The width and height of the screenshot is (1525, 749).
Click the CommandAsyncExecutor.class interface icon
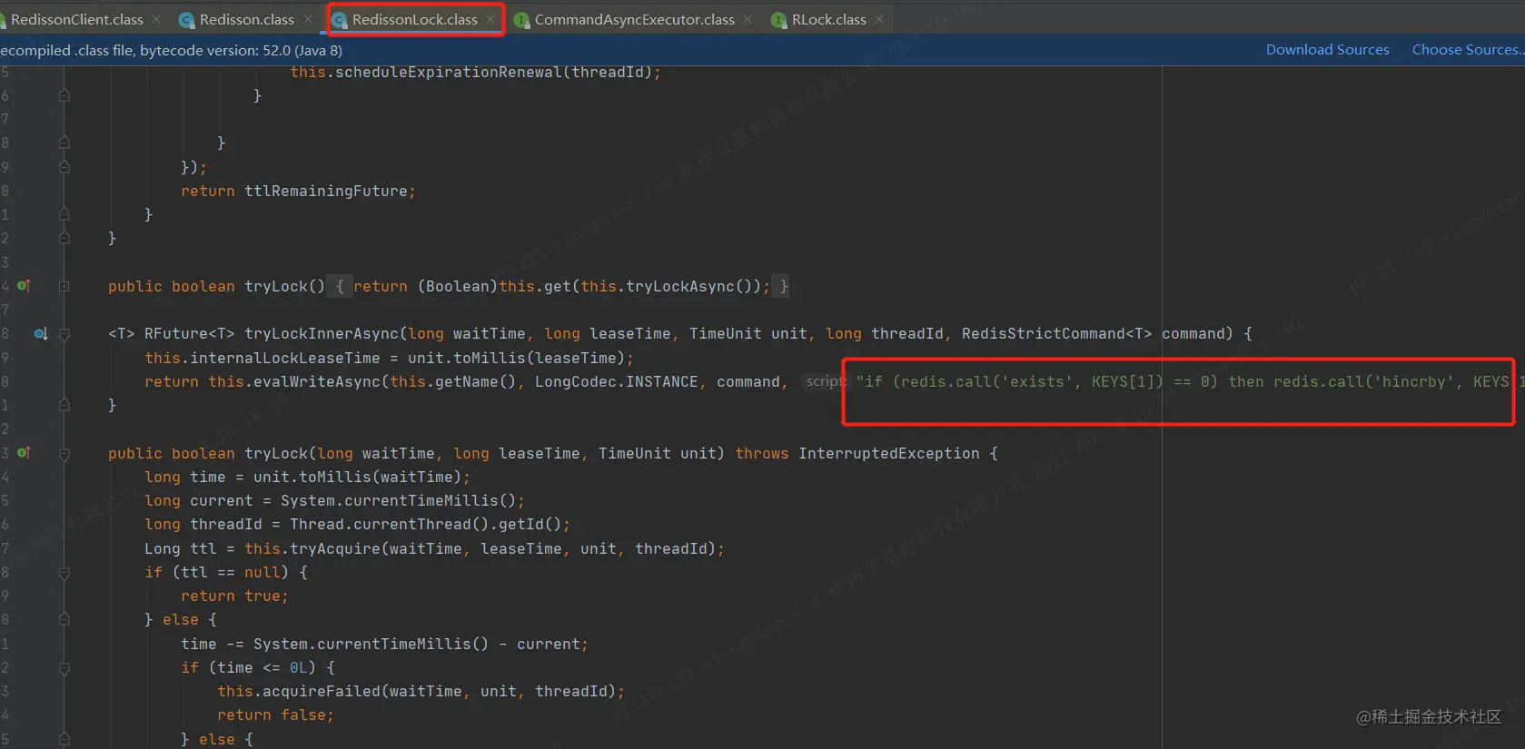pyautogui.click(x=521, y=20)
